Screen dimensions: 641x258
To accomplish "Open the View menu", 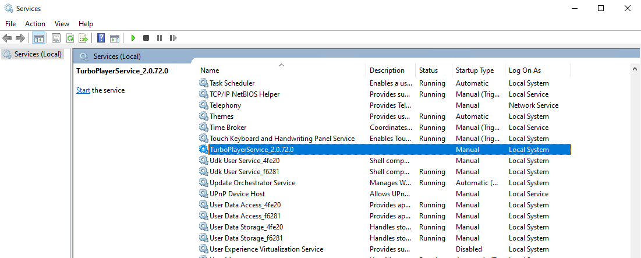I will click(x=62, y=24).
